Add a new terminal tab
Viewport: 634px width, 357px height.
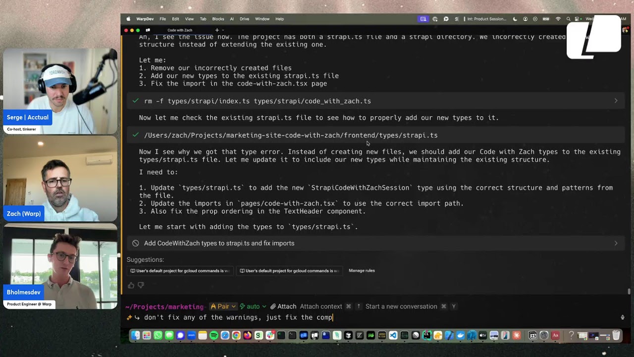point(216,30)
